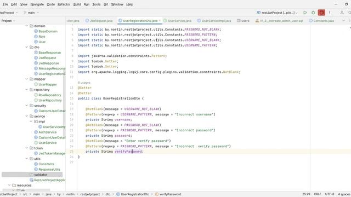Open JwtRequest in the project tree

tap(45, 58)
